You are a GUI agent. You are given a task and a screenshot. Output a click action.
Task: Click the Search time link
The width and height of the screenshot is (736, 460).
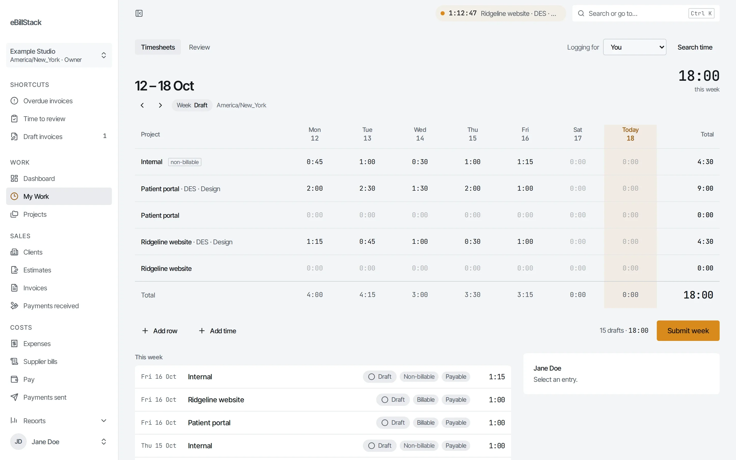[695, 47]
